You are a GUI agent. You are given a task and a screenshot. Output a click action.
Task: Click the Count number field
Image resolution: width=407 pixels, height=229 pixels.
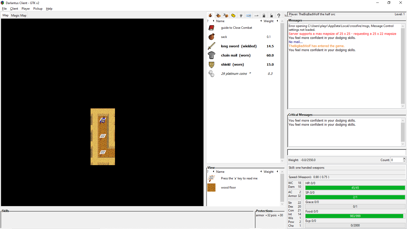tap(396, 160)
